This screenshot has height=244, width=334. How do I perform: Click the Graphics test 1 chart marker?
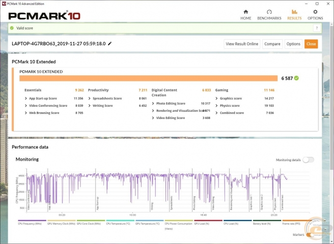point(250,202)
